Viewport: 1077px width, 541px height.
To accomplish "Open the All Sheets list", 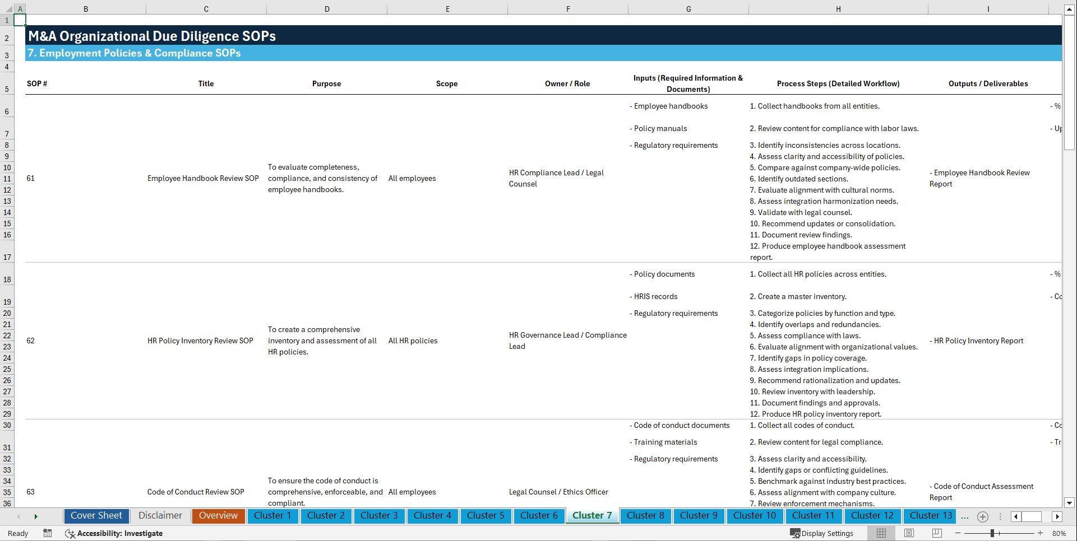I will coord(1000,516).
